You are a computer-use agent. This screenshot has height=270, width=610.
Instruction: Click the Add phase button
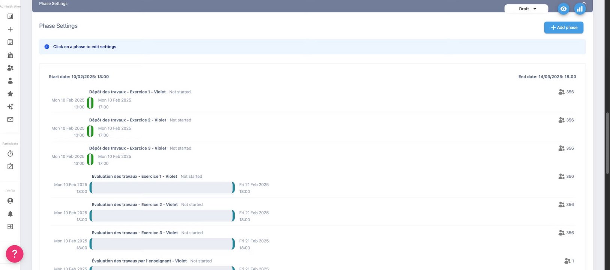tap(563, 27)
